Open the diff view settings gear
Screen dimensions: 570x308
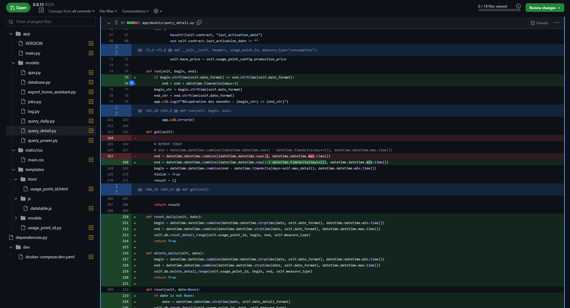click(156, 11)
